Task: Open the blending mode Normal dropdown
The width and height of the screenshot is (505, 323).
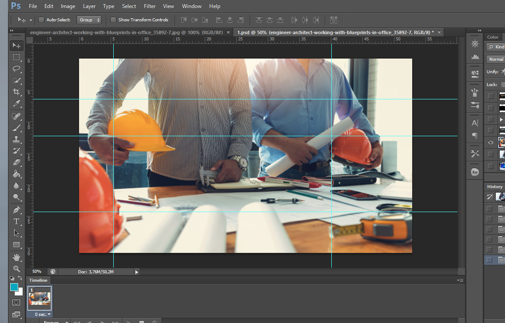Action: 496,59
